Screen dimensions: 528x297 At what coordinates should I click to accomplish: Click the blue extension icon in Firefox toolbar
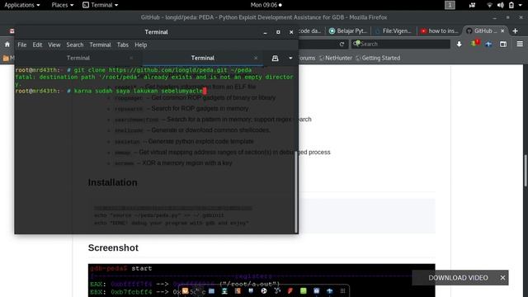pyautogui.click(x=488, y=44)
